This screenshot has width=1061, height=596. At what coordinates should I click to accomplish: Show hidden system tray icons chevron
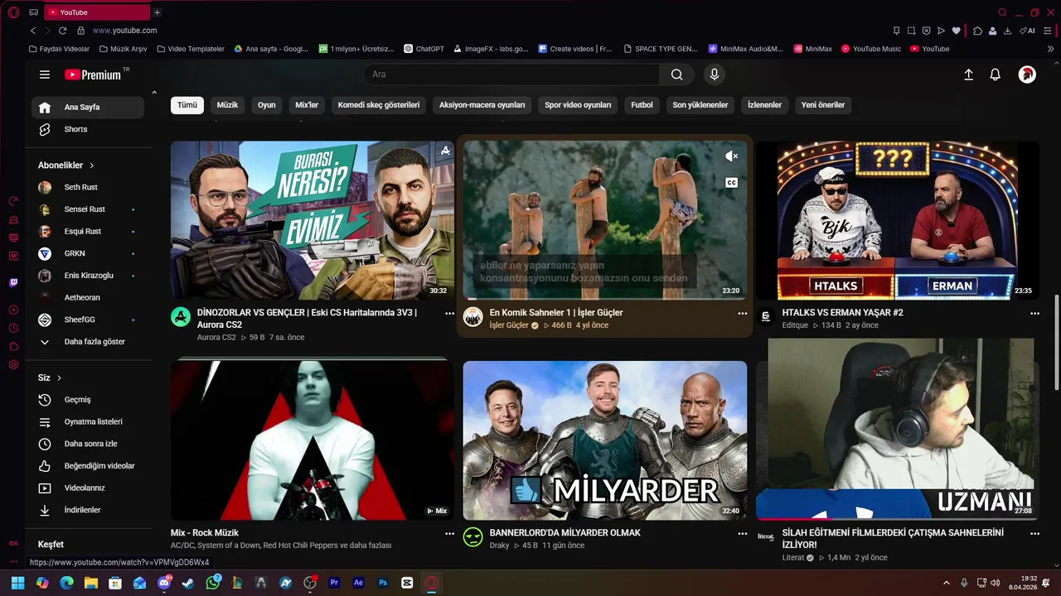(946, 583)
